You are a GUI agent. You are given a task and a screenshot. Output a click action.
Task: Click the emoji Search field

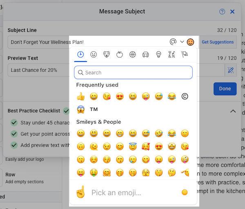click(x=133, y=73)
